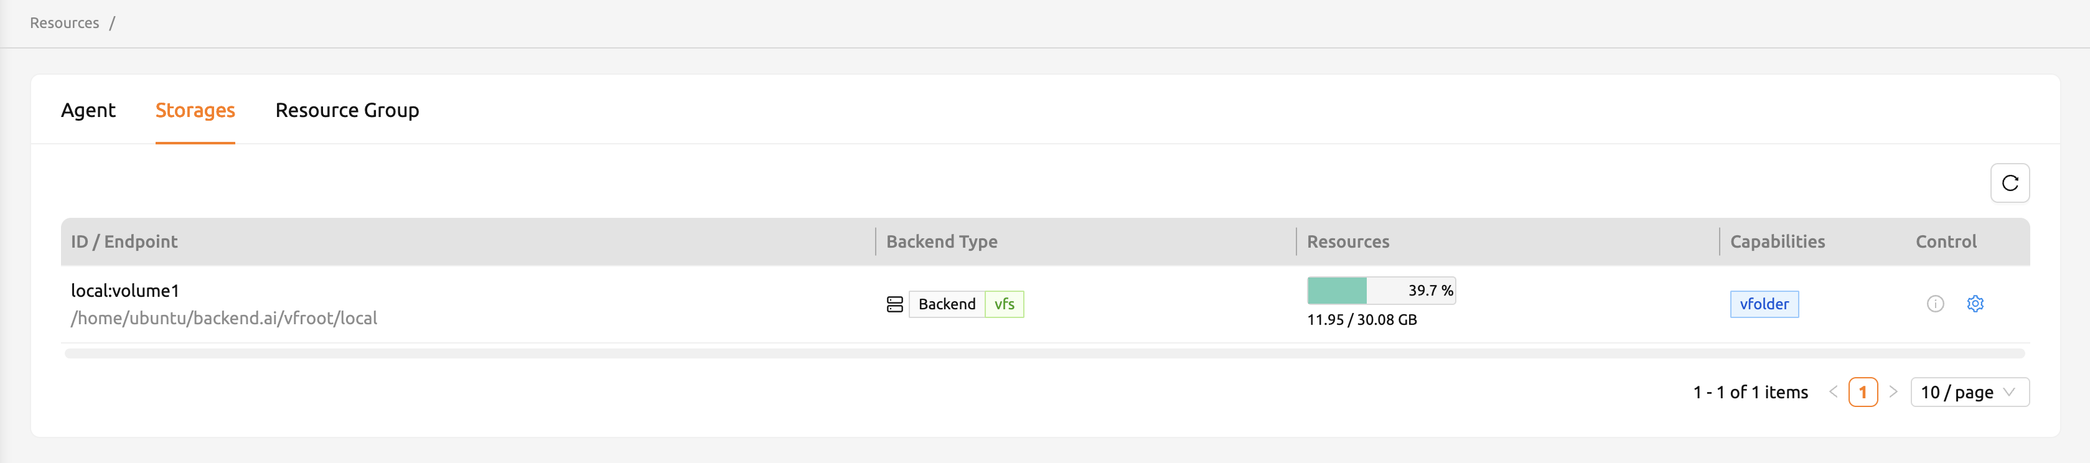Select the Storages tab
The image size is (2090, 463).
(195, 110)
